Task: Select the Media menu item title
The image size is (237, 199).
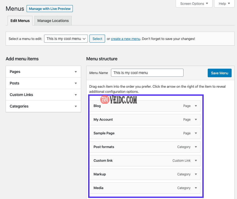Action: pyautogui.click(x=98, y=188)
